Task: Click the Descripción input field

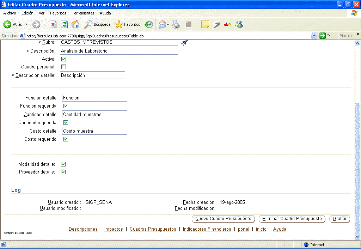Action: [119, 51]
